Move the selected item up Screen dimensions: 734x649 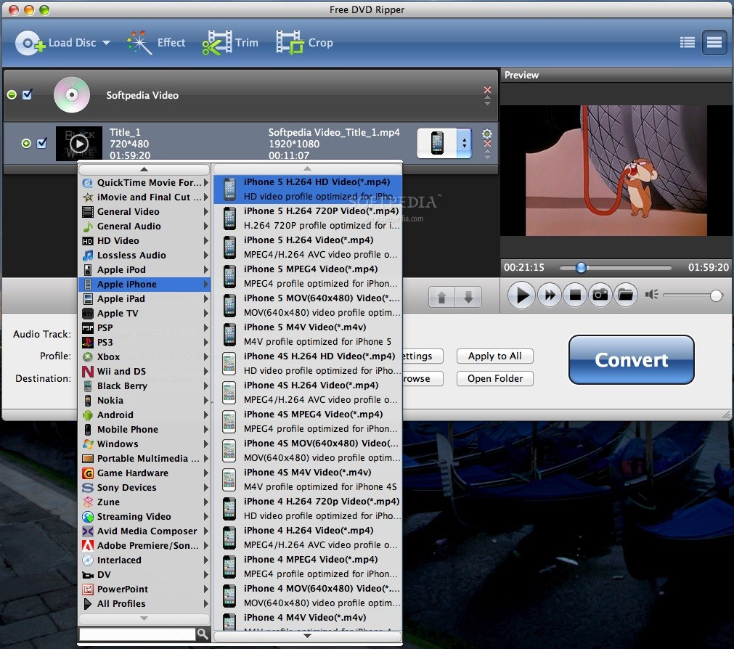pyautogui.click(x=441, y=297)
